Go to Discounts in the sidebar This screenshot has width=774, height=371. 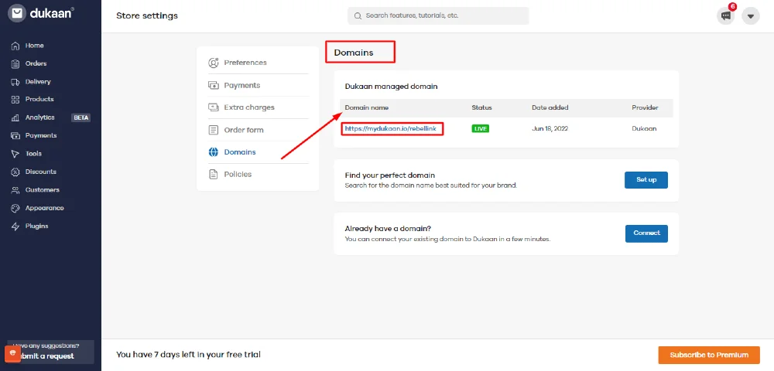click(40, 172)
